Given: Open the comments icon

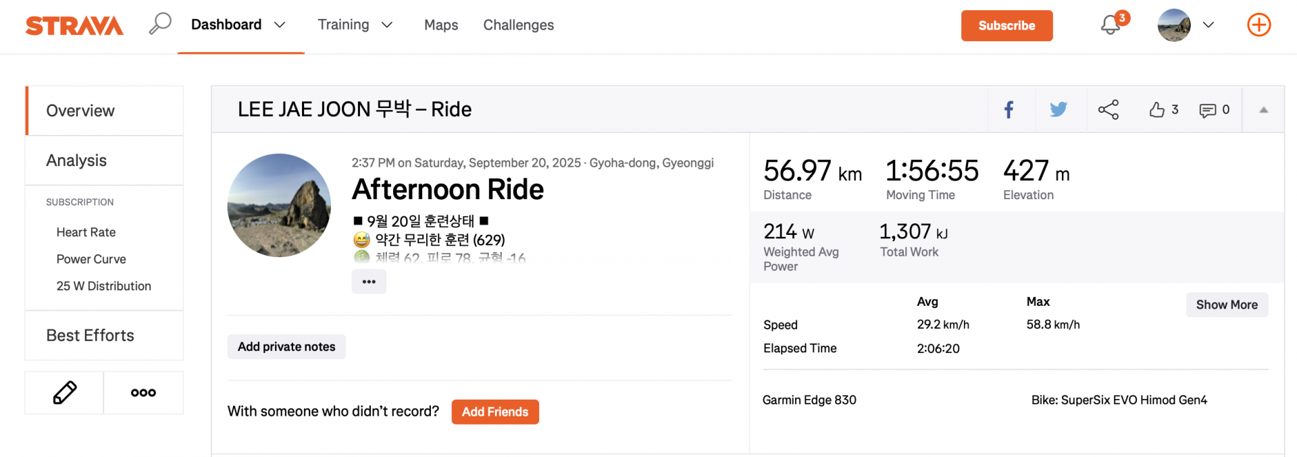Looking at the screenshot, I should click(1208, 110).
